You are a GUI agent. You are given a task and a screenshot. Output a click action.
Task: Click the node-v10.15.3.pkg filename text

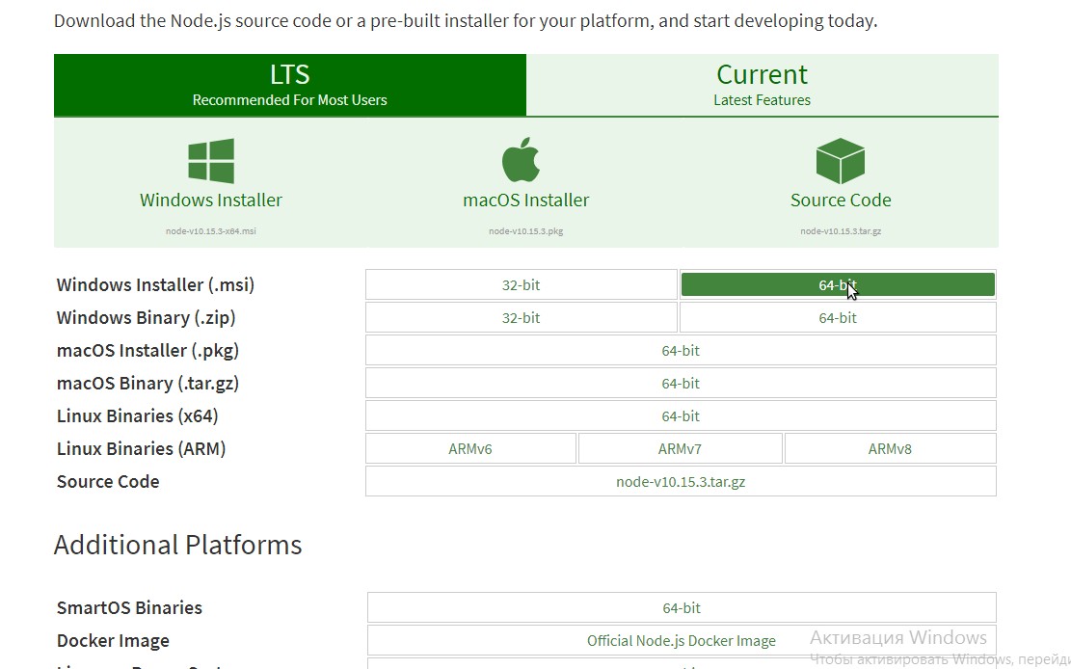coord(526,231)
